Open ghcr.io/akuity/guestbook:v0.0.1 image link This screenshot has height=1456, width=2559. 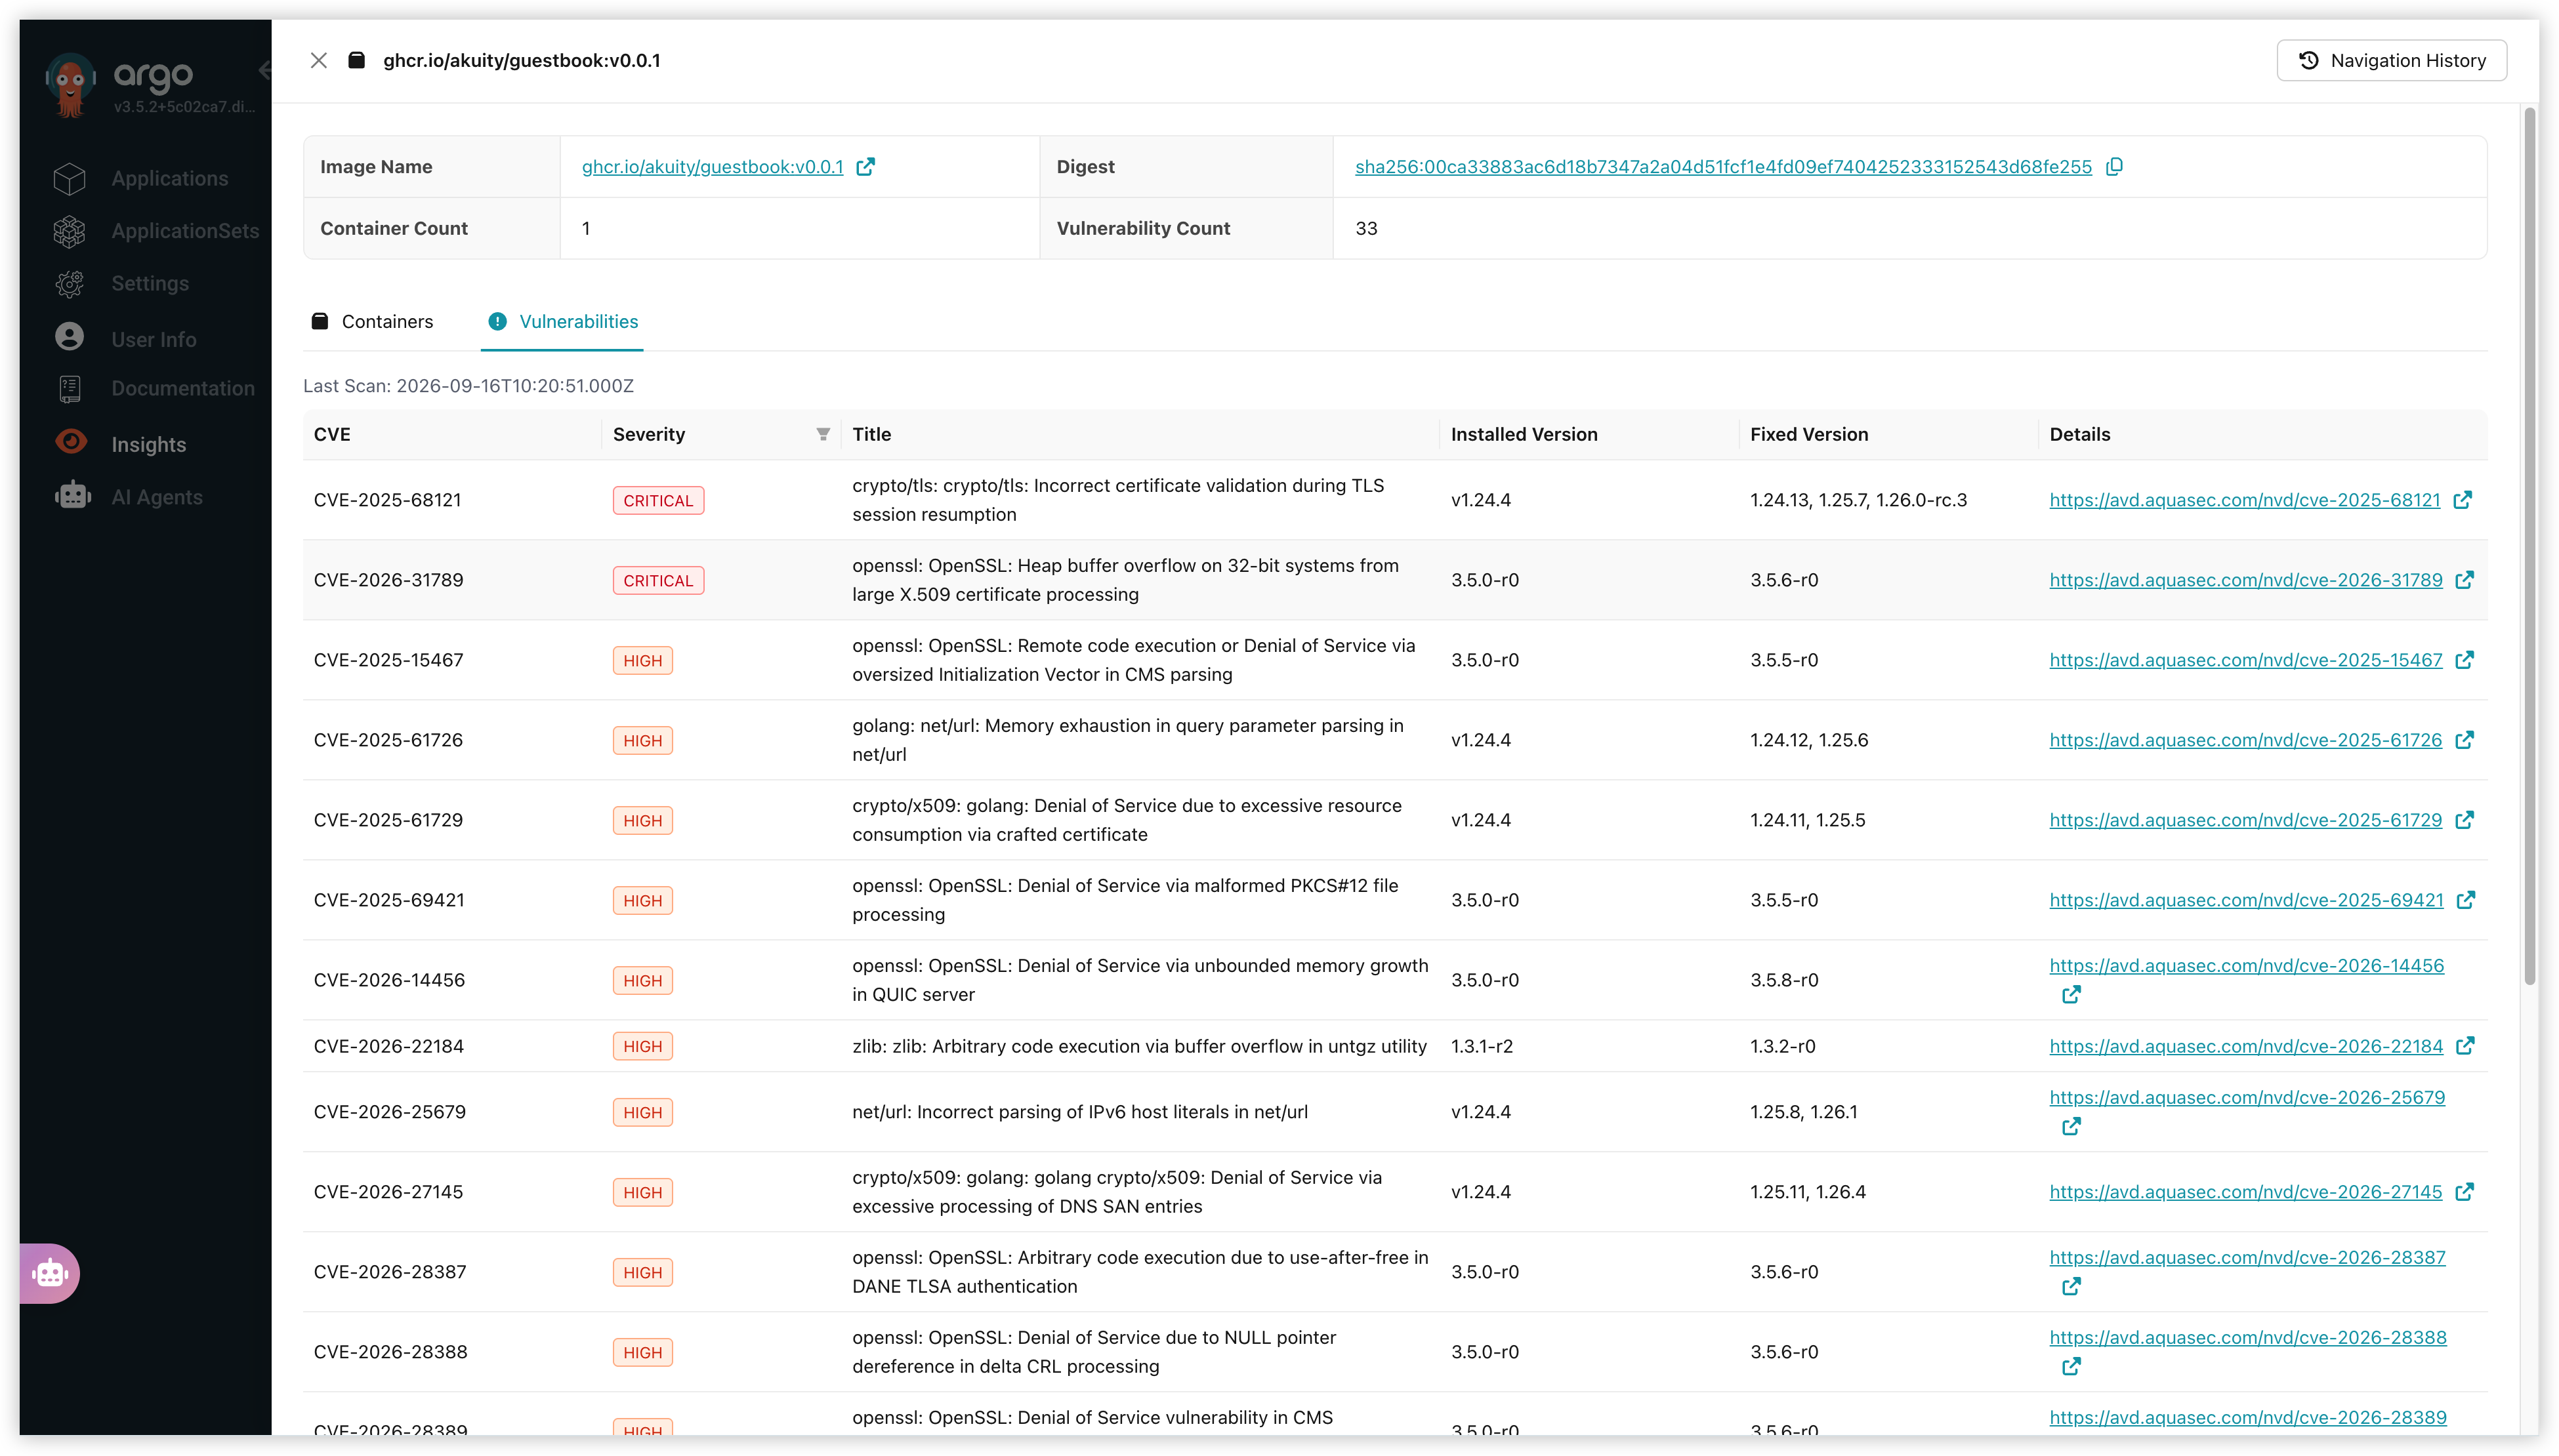coord(713,167)
